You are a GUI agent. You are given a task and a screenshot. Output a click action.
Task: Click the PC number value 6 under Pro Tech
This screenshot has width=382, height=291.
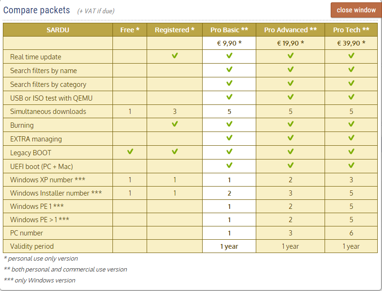[351, 233]
